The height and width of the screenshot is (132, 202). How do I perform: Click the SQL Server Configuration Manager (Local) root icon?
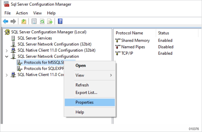7,32
